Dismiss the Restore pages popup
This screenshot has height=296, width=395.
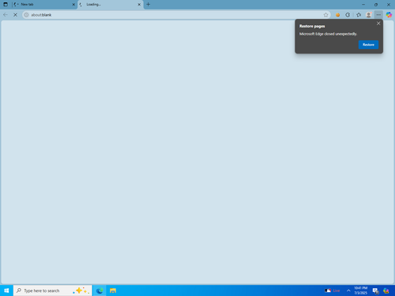378,24
